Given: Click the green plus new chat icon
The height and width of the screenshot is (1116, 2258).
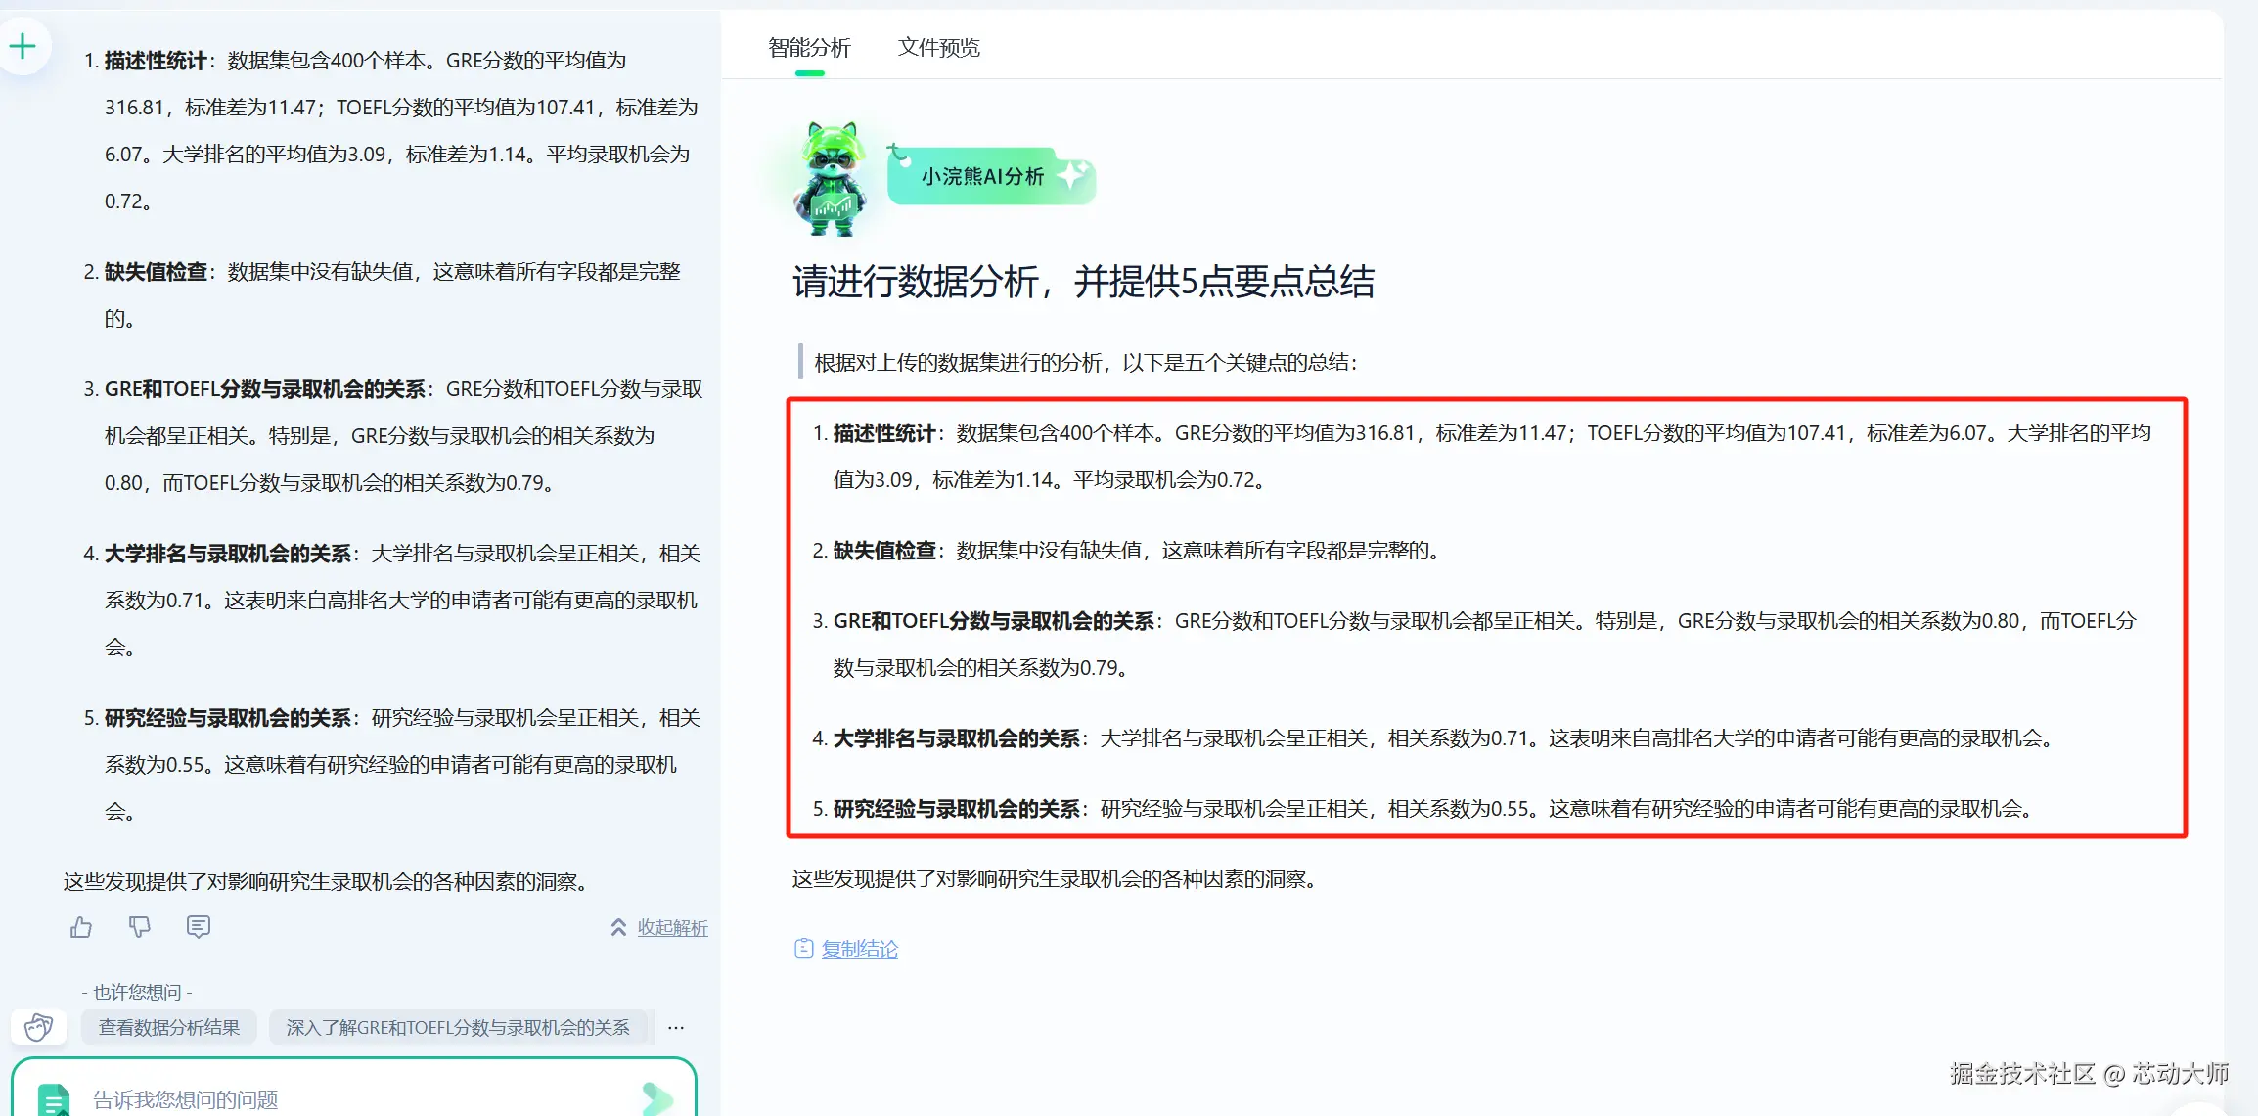Looking at the screenshot, I should (23, 46).
